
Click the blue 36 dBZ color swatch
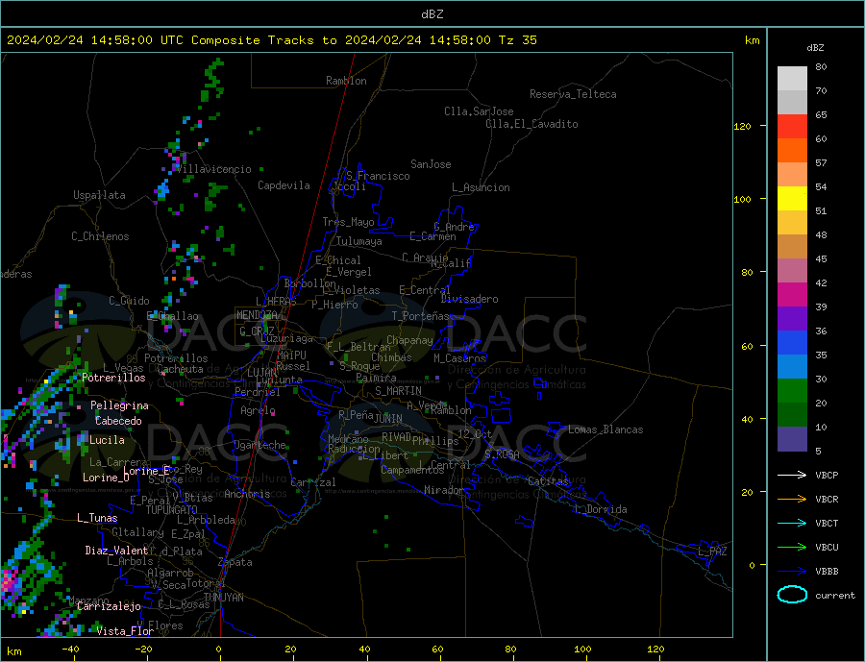[x=792, y=343]
